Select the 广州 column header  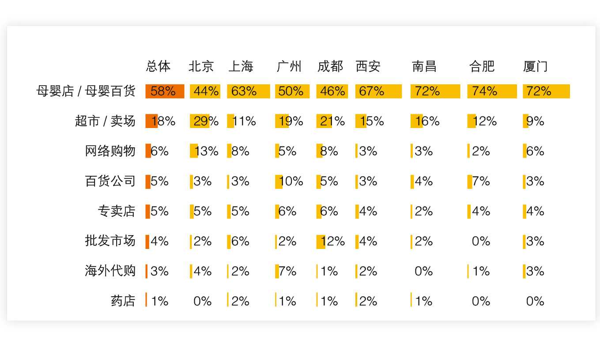[x=289, y=66]
